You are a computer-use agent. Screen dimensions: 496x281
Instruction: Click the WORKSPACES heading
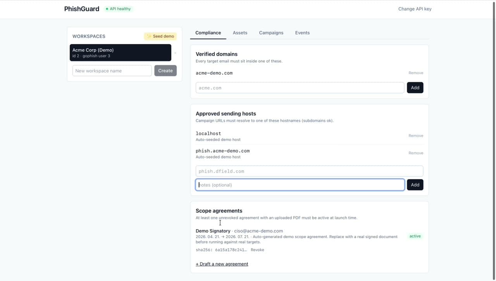click(x=89, y=36)
